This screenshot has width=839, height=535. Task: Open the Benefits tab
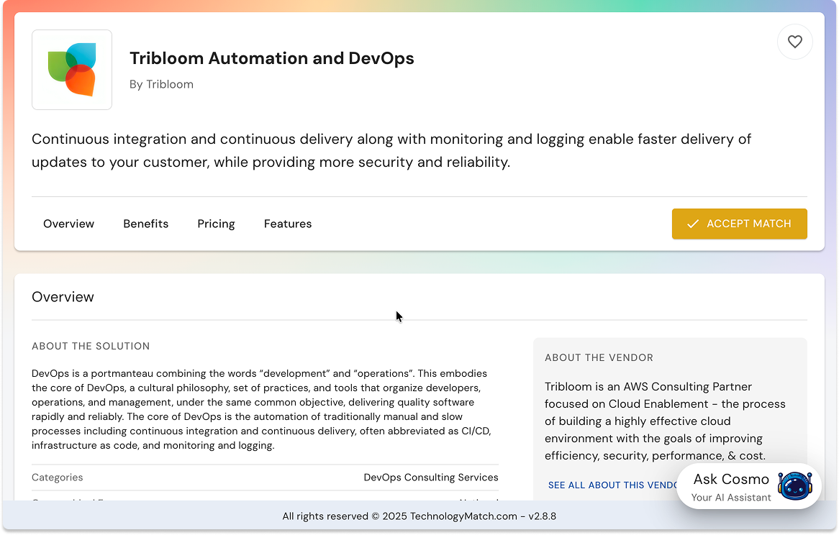[x=145, y=224]
